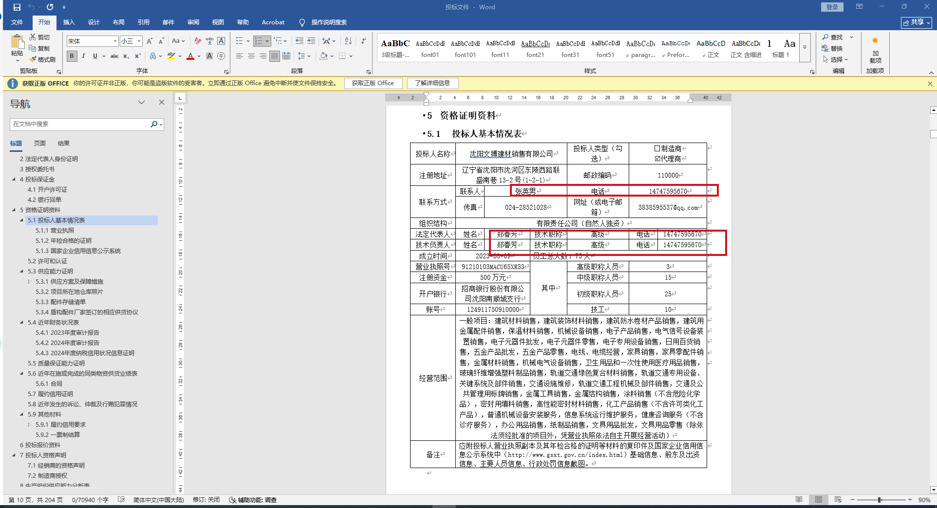Open the Add-ins (加载项) button

(875, 50)
